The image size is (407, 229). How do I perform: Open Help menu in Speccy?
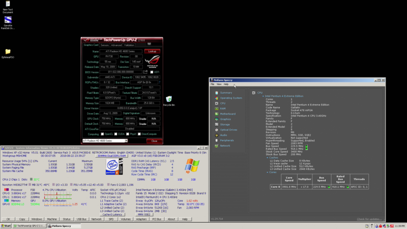[x=226, y=84]
